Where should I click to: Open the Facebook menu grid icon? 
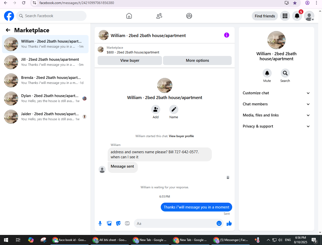[285, 16]
